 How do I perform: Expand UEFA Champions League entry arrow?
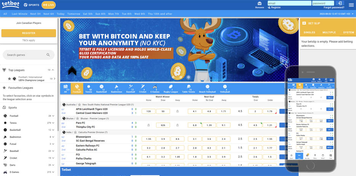[x=54, y=78]
